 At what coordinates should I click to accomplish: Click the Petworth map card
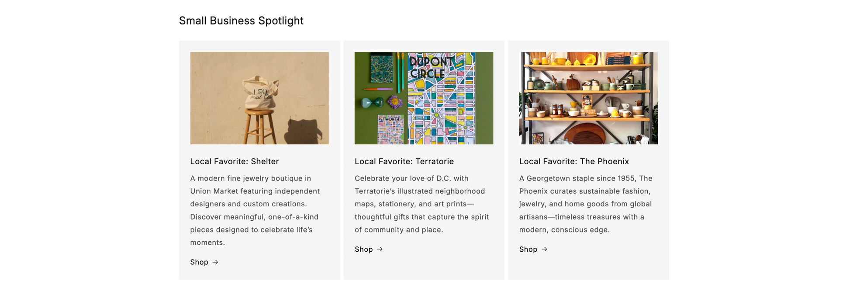pos(390,130)
